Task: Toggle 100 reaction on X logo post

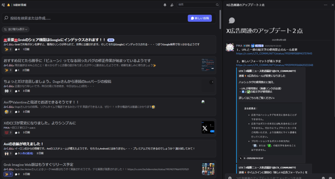Action: pos(8,132)
